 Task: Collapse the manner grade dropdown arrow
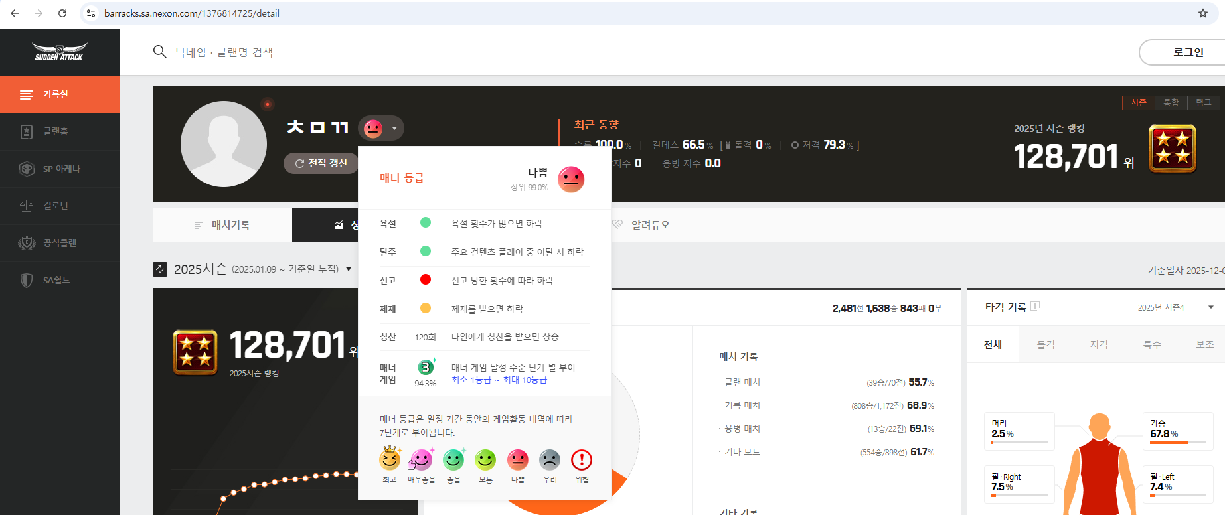[x=394, y=128]
